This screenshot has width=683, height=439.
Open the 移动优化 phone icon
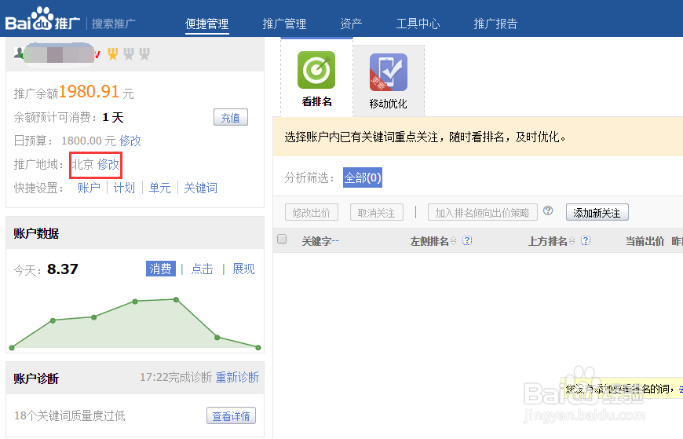pos(388,72)
